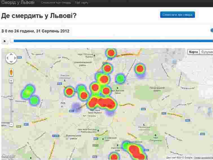
Task: Pan the map down with the arrow
Action: click(11, 62)
